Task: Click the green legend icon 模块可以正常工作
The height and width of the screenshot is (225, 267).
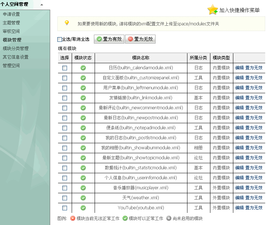Action: pyautogui.click(x=125, y=218)
